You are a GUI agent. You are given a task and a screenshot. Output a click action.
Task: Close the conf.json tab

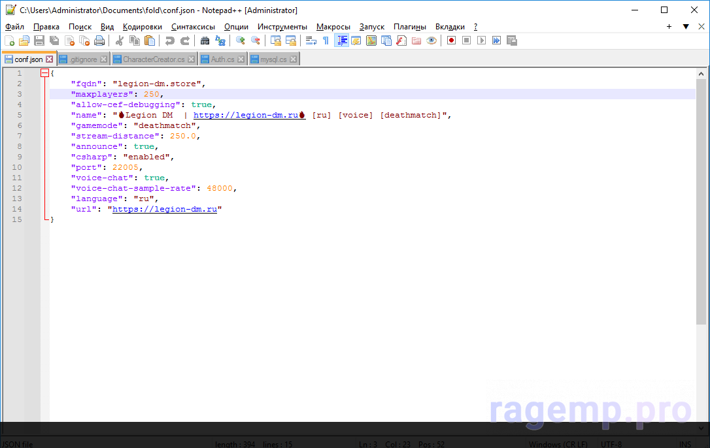tap(49, 59)
